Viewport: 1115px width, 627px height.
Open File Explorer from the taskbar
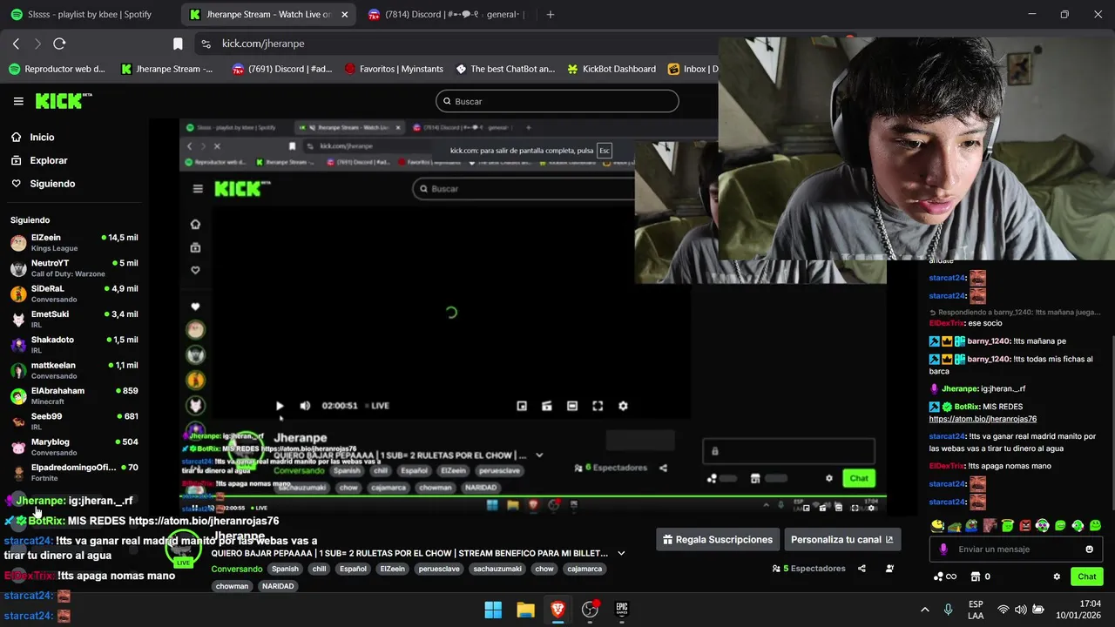click(x=525, y=610)
